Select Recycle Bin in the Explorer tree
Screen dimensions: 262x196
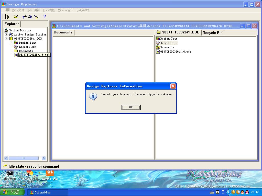coord(28,47)
